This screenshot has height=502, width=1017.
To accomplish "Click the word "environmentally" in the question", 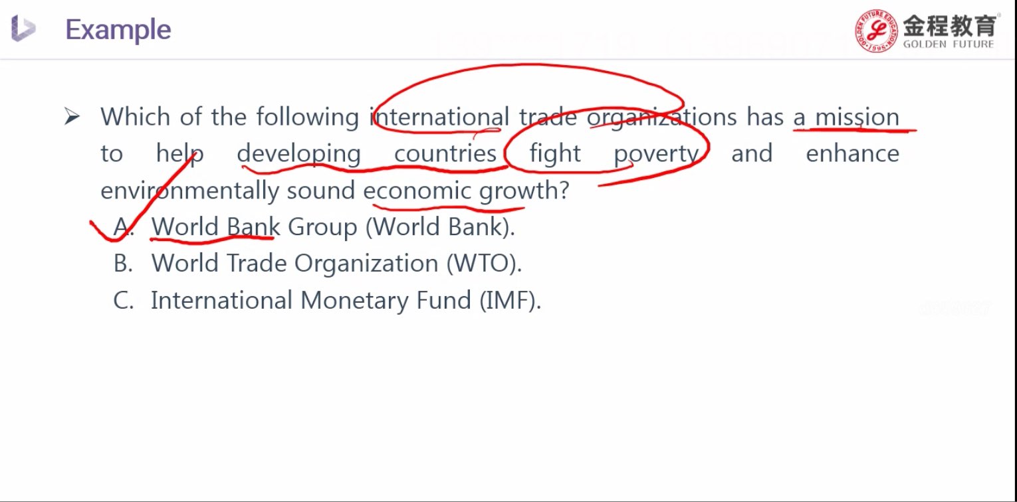I will (x=190, y=191).
